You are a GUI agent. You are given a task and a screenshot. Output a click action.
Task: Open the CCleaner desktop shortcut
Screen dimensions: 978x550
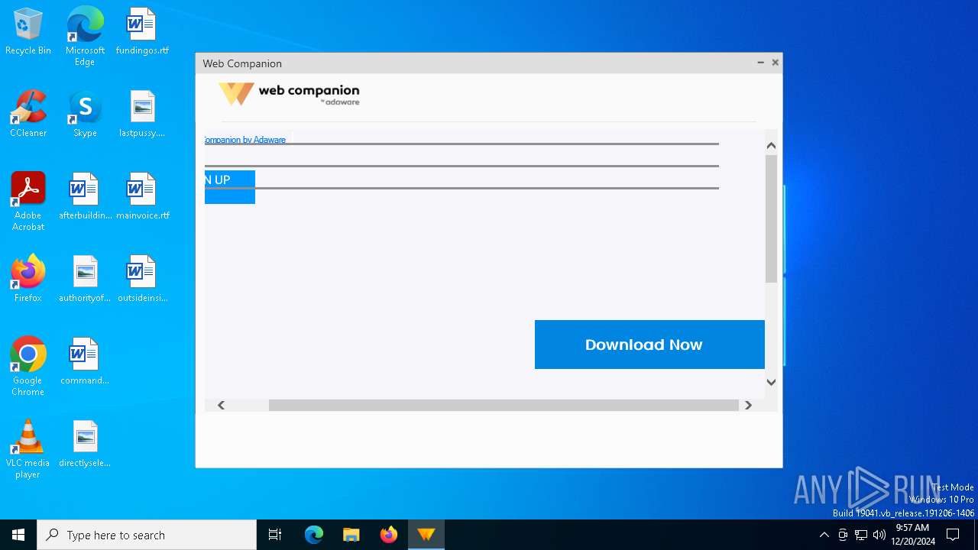[28, 115]
